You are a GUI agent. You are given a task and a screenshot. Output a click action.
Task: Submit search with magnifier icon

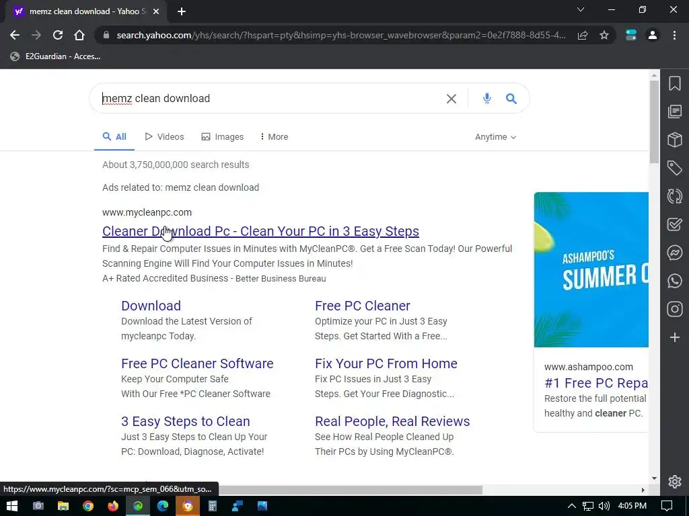pyautogui.click(x=511, y=98)
